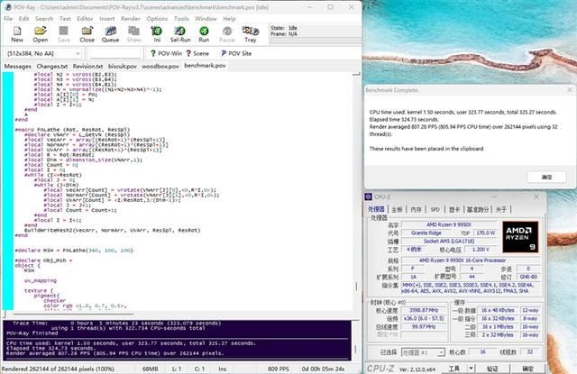Open the Render menu
The height and width of the screenshot is (374, 577).
tap(132, 18)
